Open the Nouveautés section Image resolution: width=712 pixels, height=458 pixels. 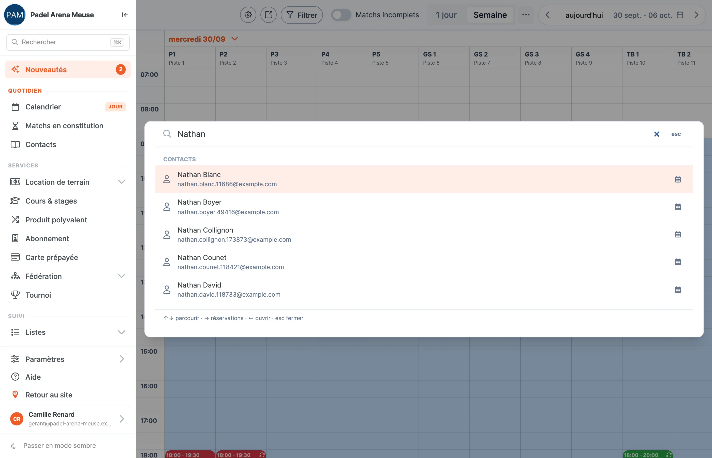(68, 70)
